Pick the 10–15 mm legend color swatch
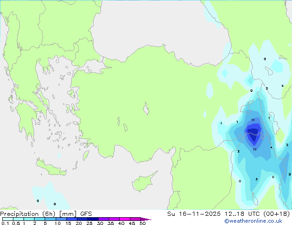292x225 pixels. click(61, 219)
